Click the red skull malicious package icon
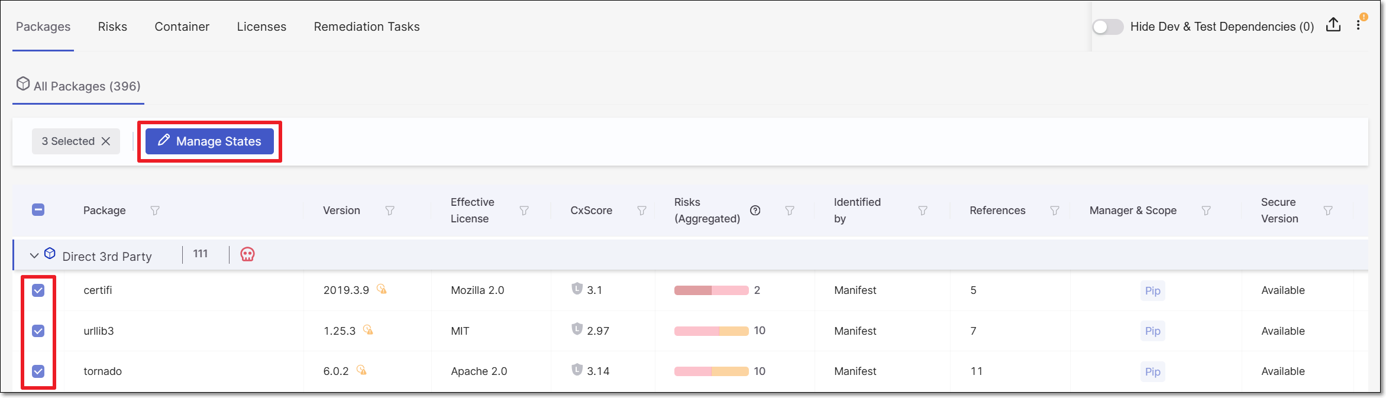The height and width of the screenshot is (398, 1386). pyautogui.click(x=247, y=254)
